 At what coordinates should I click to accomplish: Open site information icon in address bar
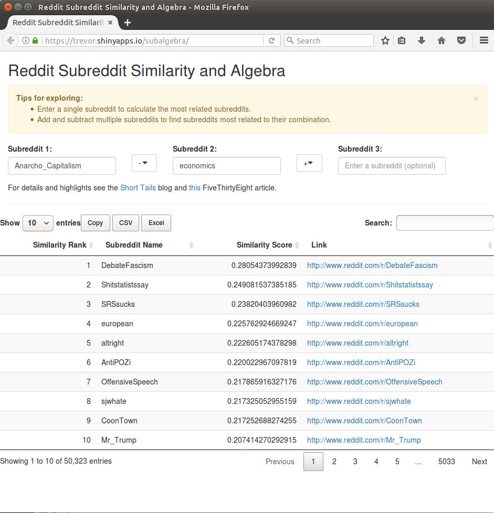[x=26, y=40]
